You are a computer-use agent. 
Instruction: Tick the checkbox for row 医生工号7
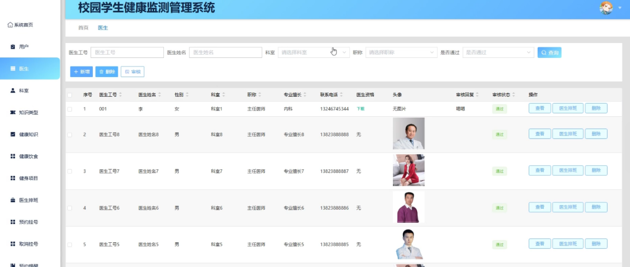pyautogui.click(x=70, y=171)
